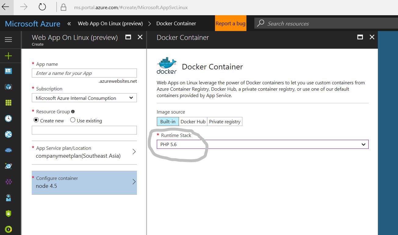The width and height of the screenshot is (398, 235).
Task: Go forward in the browser
Action: click(x=24, y=7)
